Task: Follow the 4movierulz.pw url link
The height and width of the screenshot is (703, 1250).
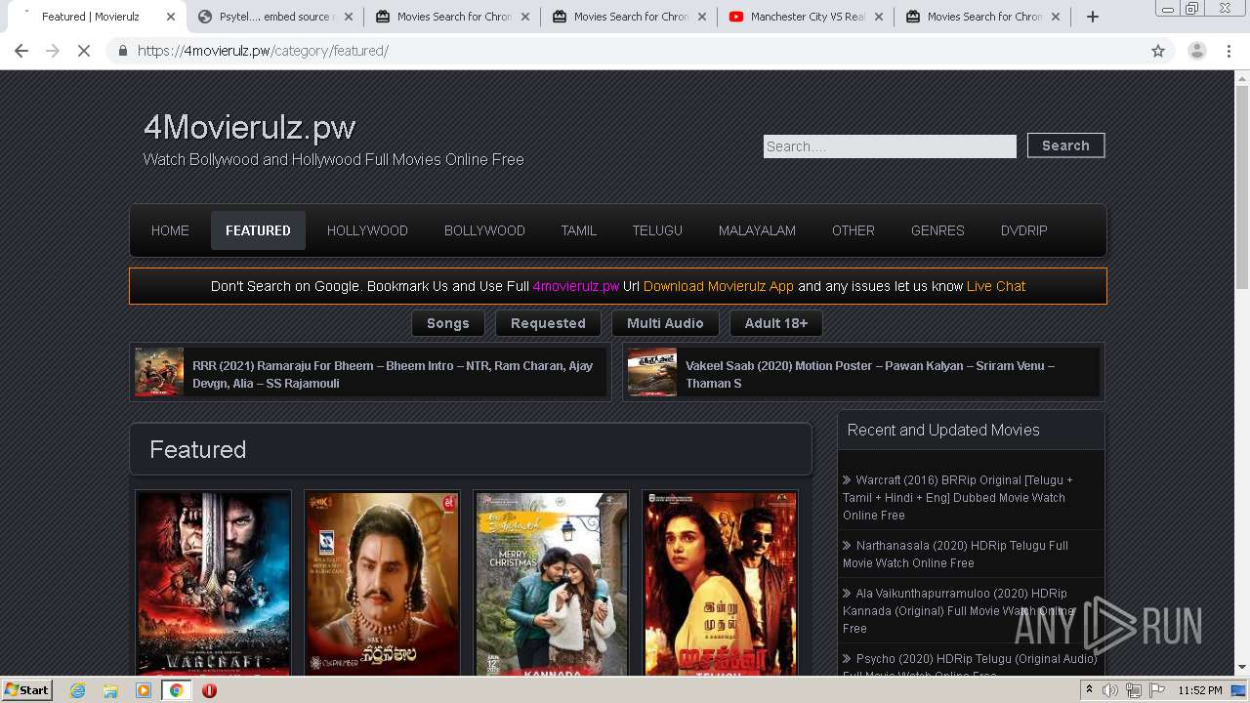Action: 576,286
